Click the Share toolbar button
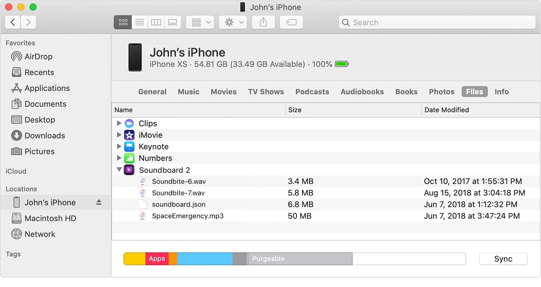This screenshot has height=287, width=541. click(263, 22)
